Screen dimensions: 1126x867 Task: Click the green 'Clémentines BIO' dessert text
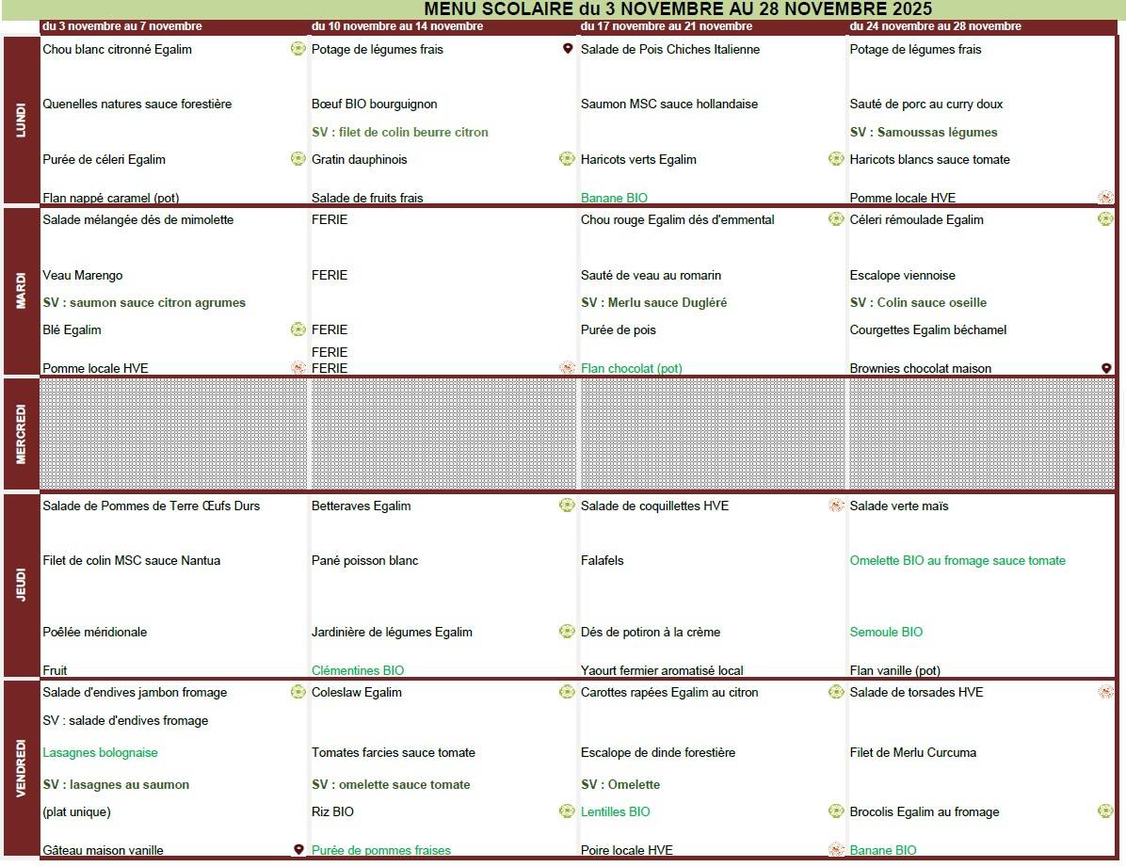click(x=358, y=670)
